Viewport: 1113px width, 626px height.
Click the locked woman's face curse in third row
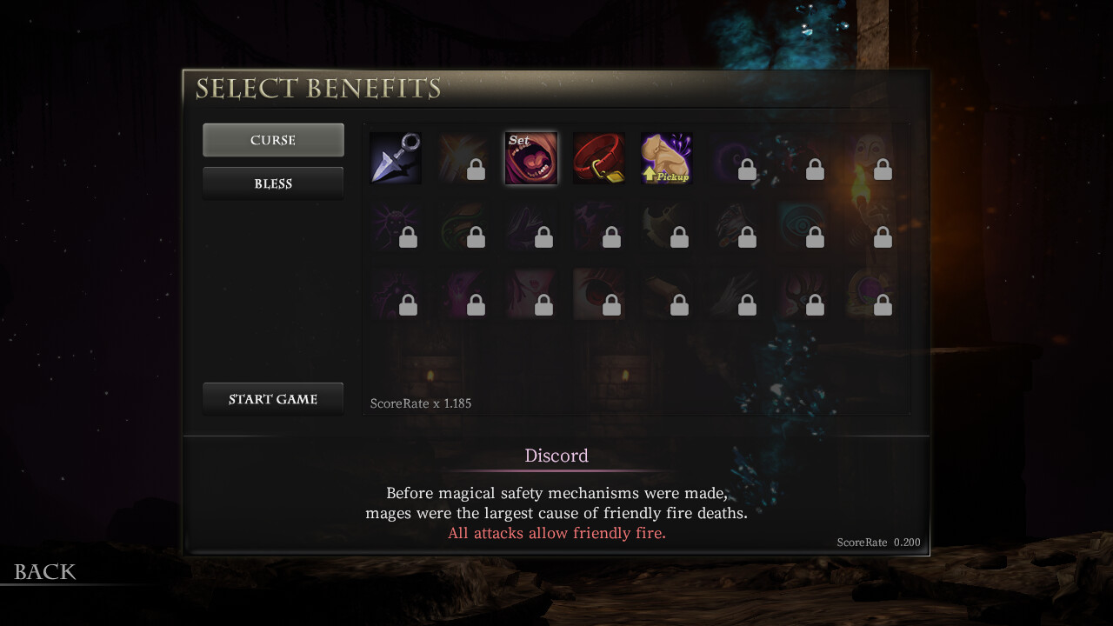point(531,294)
